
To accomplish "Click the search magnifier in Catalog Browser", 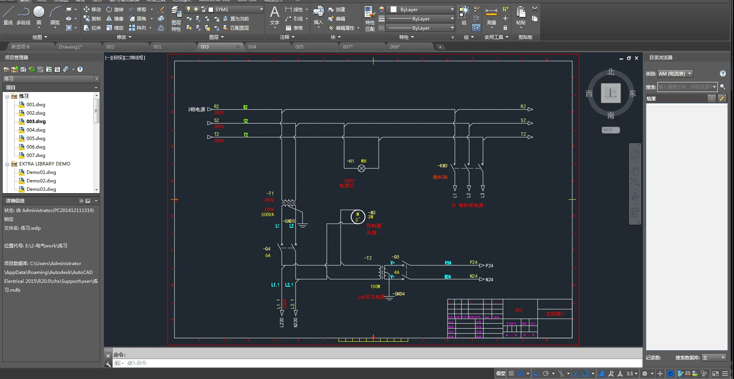I will 723,87.
